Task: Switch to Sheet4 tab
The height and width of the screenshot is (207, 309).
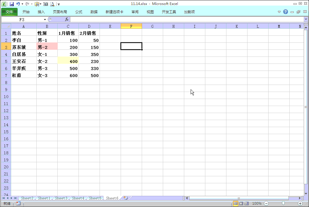Action: [78, 198]
